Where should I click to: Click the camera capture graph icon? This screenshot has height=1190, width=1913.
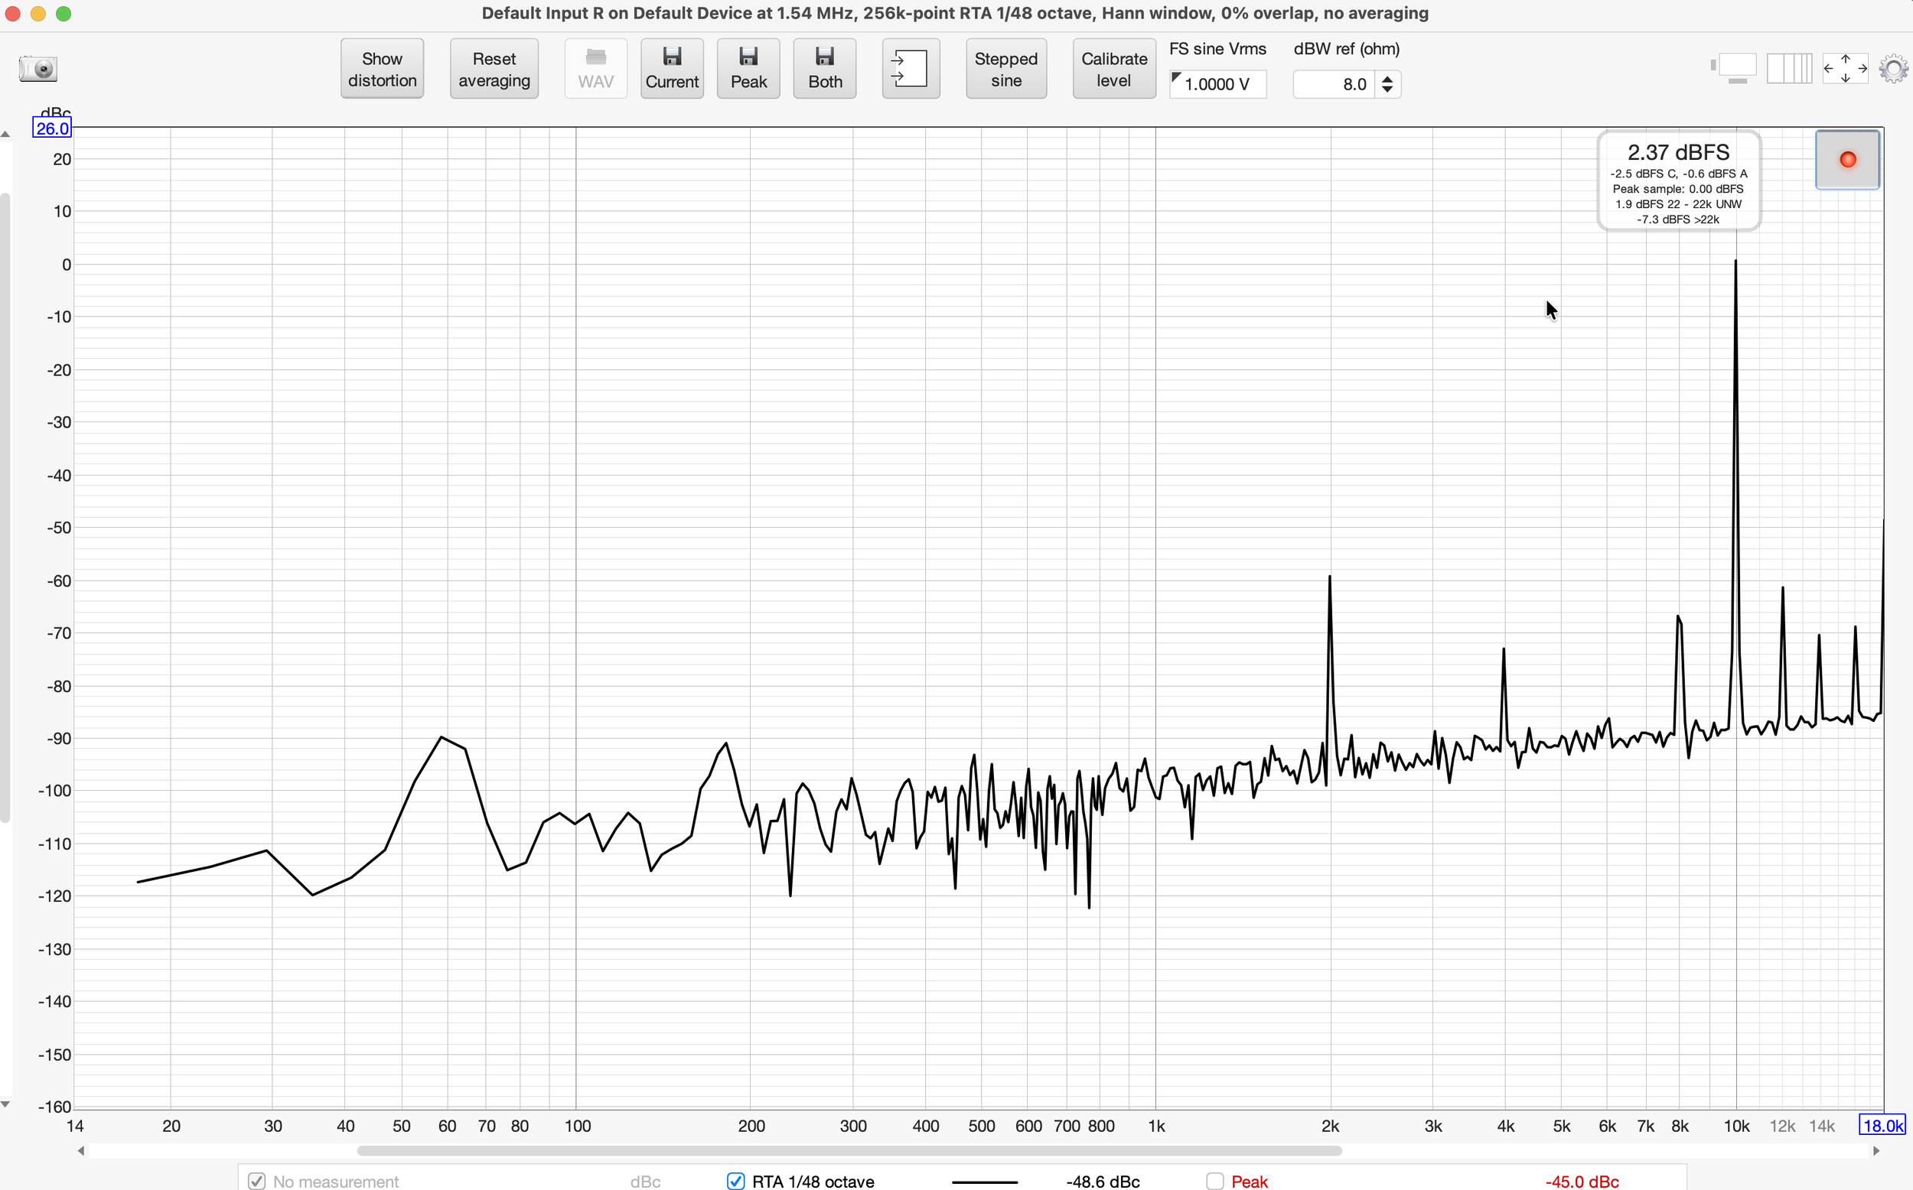pyautogui.click(x=37, y=69)
